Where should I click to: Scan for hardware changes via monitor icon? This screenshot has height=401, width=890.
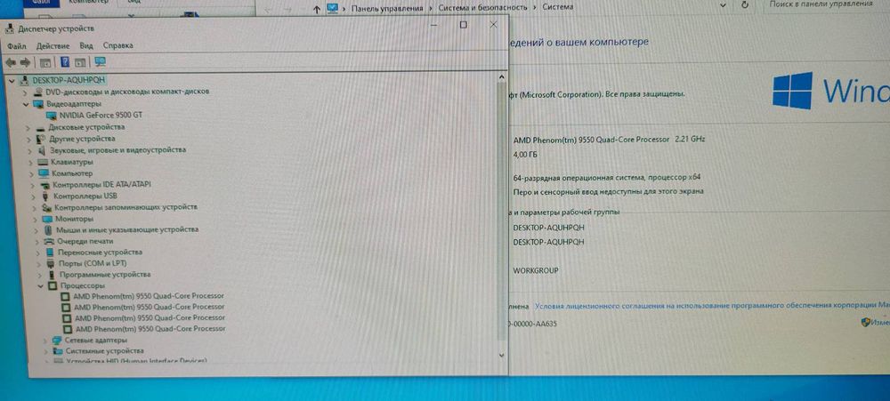coord(101,62)
